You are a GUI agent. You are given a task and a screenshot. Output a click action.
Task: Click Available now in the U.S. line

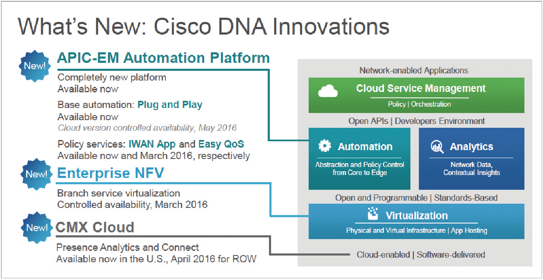[x=156, y=258]
